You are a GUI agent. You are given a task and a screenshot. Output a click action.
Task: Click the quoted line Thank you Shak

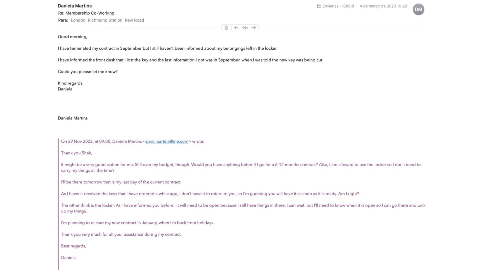[76, 153]
